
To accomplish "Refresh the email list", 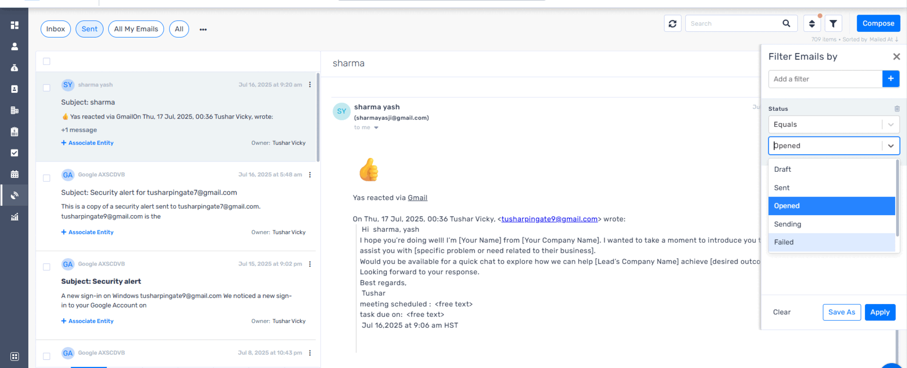I will (673, 23).
